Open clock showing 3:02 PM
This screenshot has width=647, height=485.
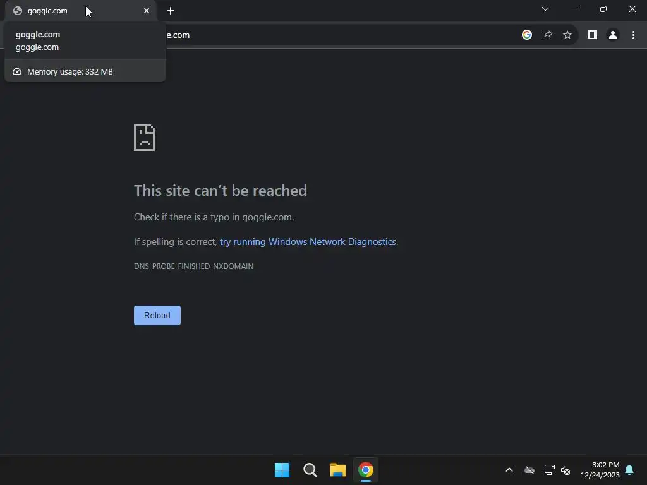600,470
